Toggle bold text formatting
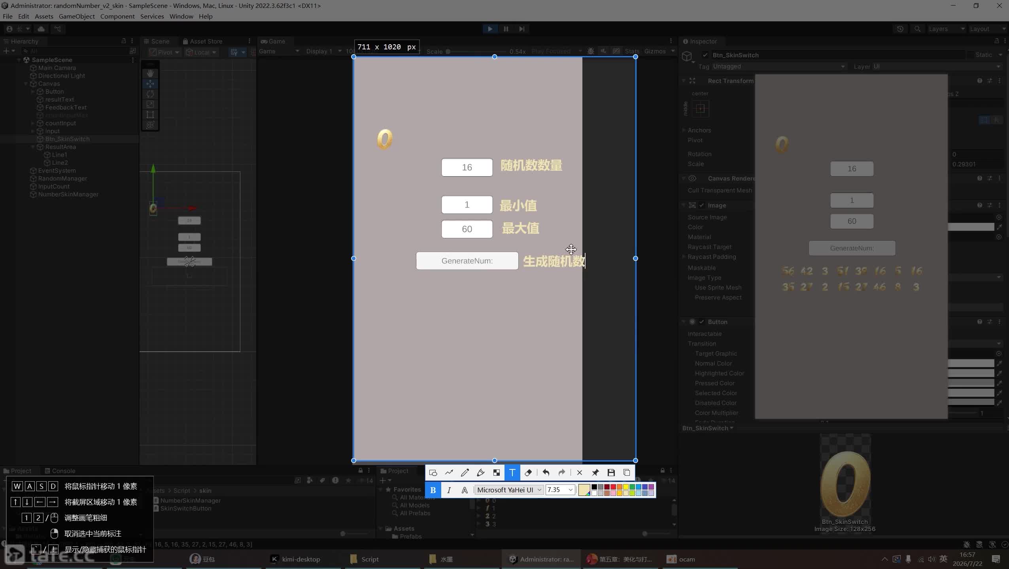1009x569 pixels. [433, 490]
